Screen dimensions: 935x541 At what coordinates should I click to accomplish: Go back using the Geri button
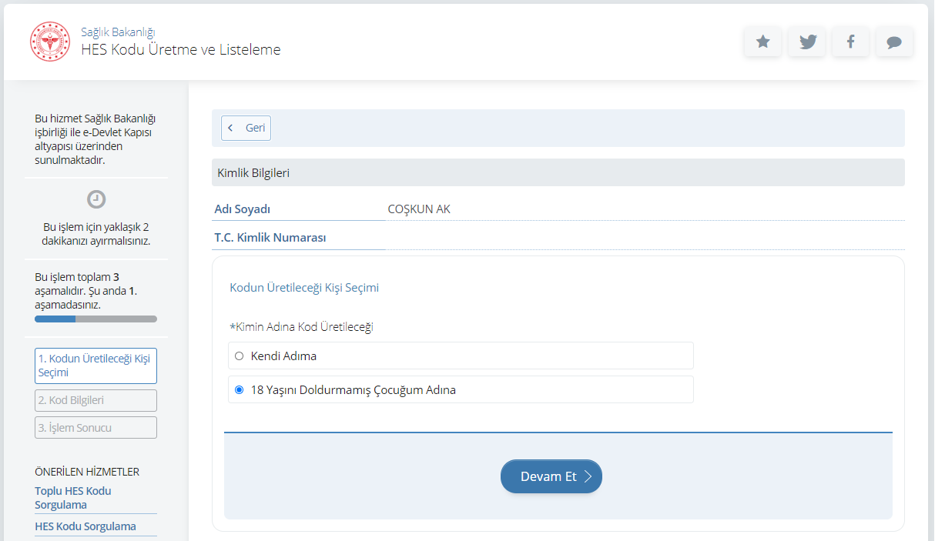pyautogui.click(x=246, y=128)
